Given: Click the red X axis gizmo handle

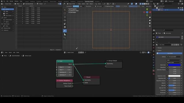Looking at the screenshot, I should click(x=150, y=12).
